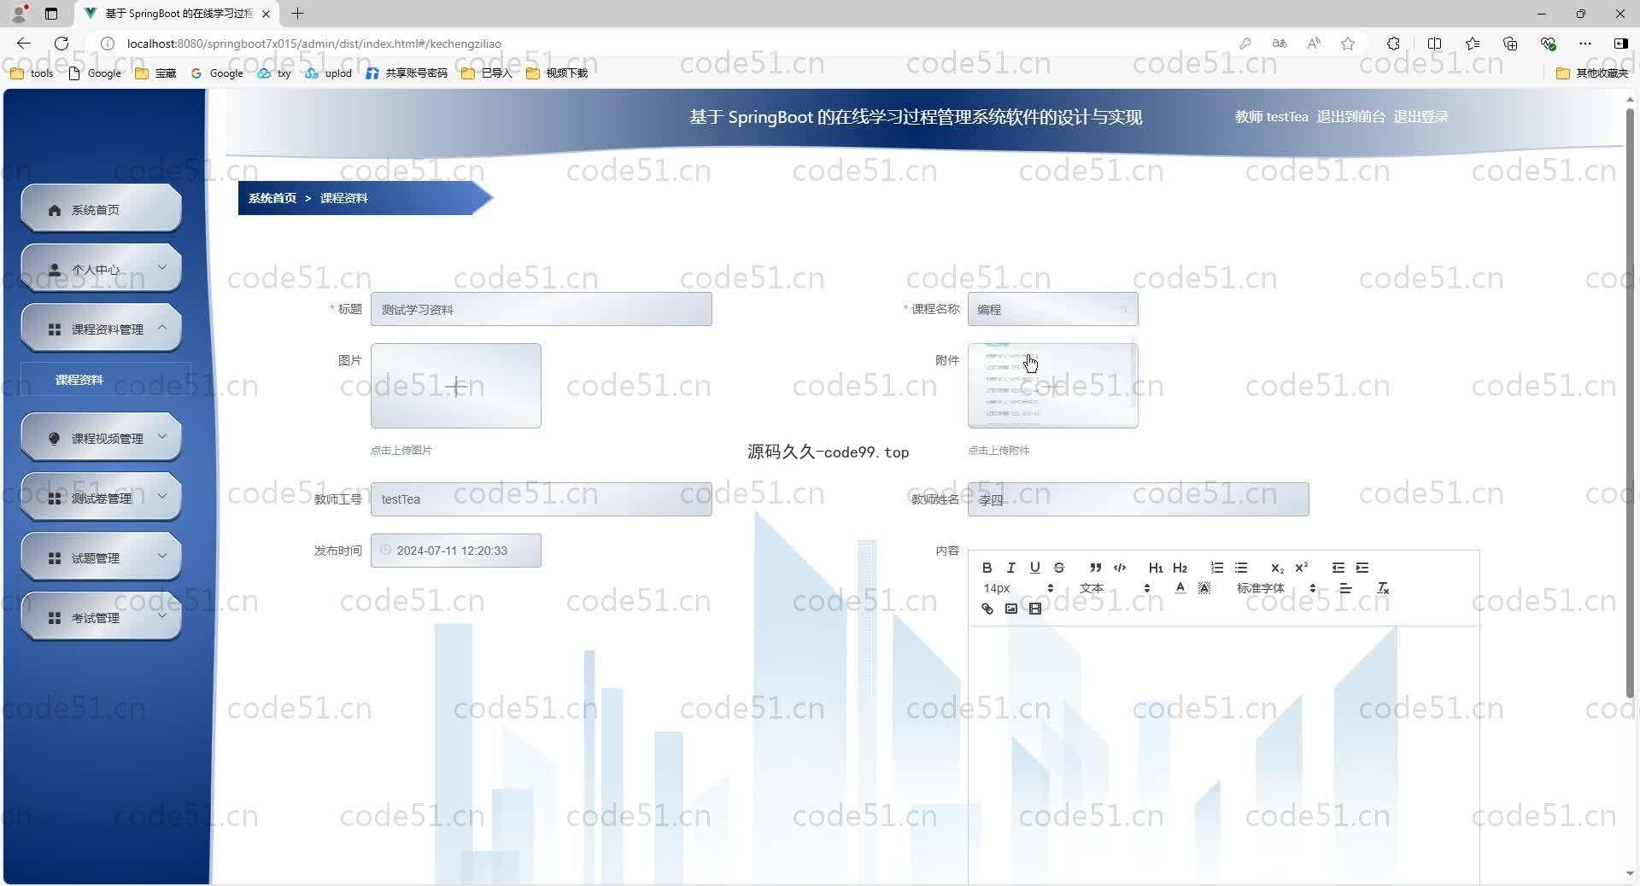Go back in browser

pos(24,44)
